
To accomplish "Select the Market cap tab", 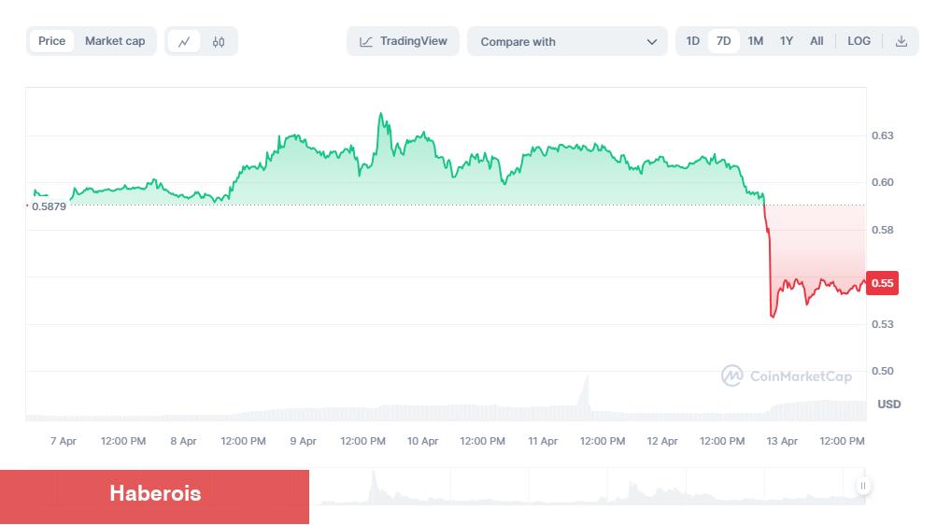I will pos(115,41).
